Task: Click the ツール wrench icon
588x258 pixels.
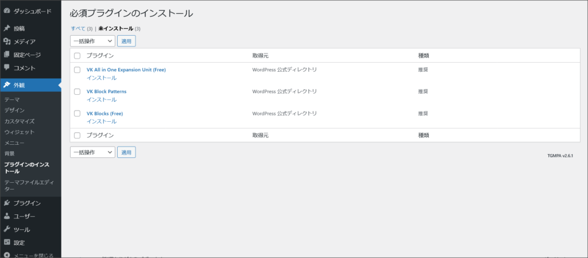Action: pos(6,229)
